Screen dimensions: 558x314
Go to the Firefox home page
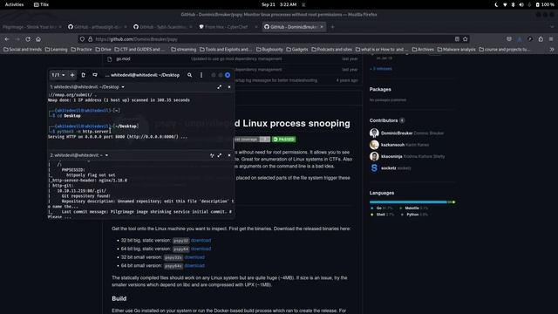(x=38, y=39)
